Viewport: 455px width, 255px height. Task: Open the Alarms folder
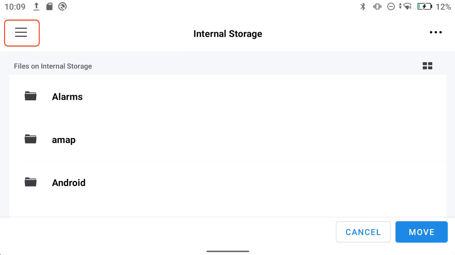point(67,97)
